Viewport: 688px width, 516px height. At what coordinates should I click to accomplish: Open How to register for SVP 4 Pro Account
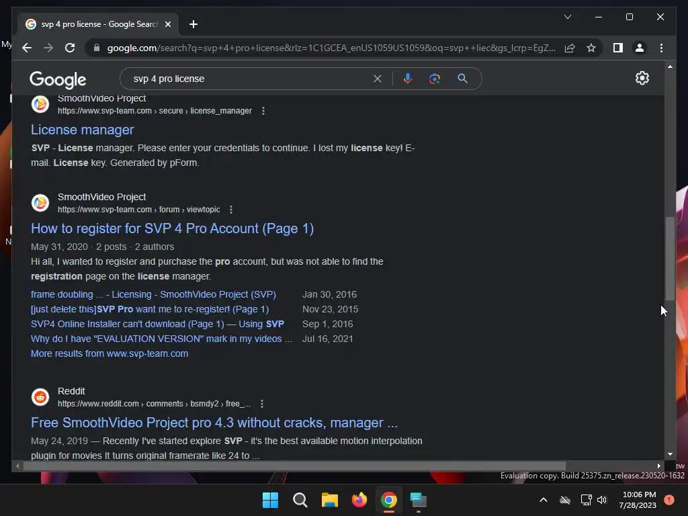[173, 228]
